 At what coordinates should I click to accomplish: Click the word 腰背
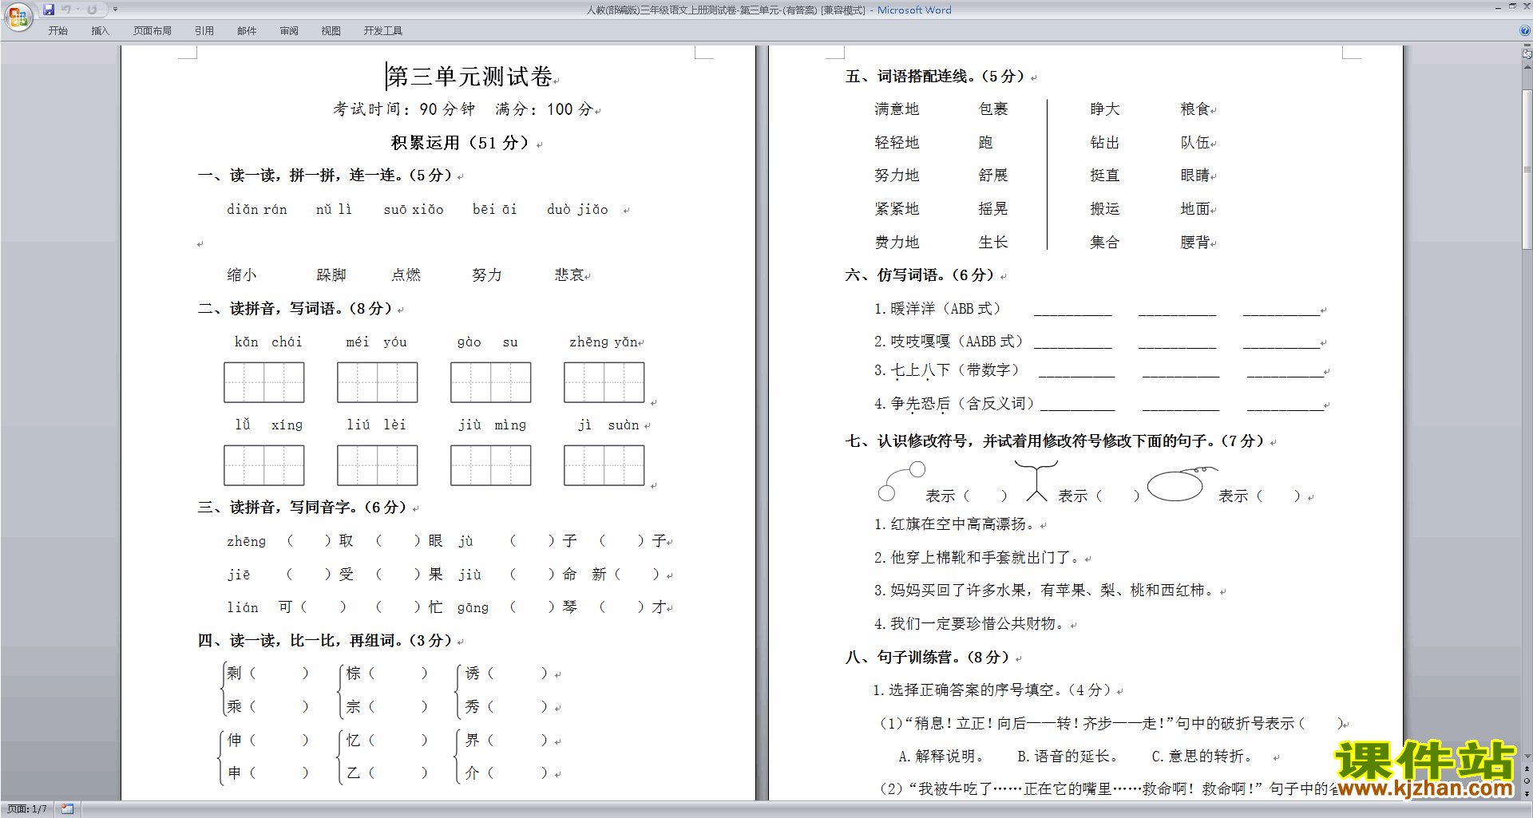[1195, 242]
